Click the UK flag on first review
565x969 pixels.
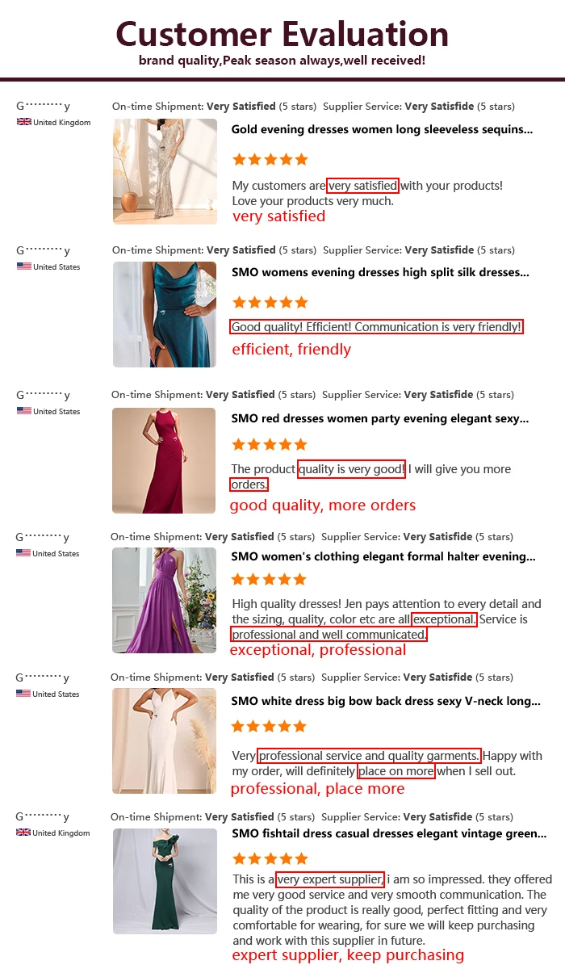[23, 123]
